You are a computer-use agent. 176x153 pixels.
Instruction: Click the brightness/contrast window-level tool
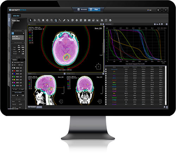click(48, 20)
